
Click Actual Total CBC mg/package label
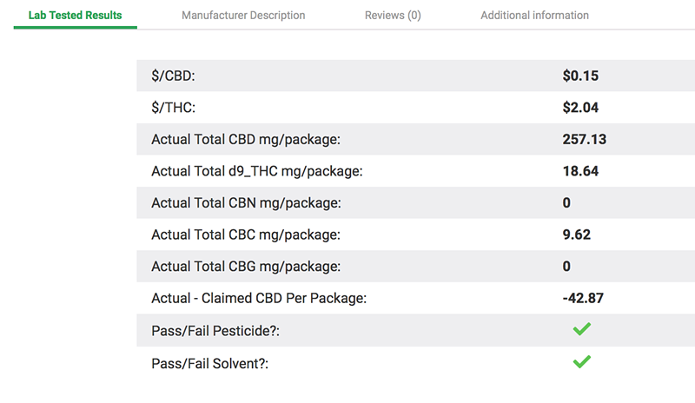click(246, 235)
